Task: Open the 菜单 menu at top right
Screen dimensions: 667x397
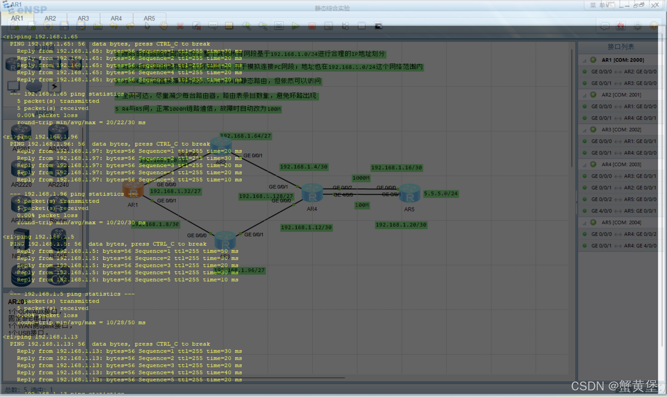Action: pos(598,5)
